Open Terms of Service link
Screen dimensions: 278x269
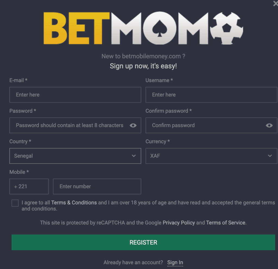(226, 223)
